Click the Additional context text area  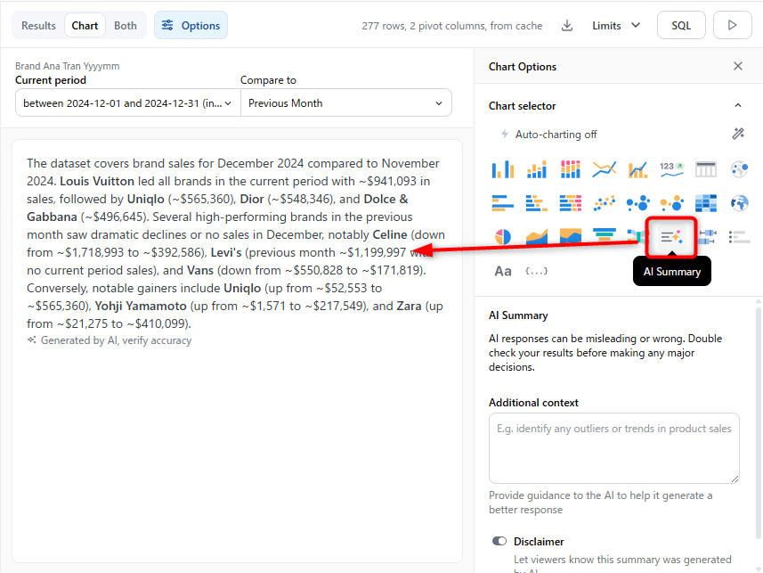[614, 448]
